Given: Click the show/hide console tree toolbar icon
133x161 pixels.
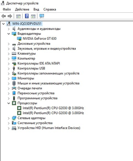Looking at the screenshot, I should (x=18, y=16).
